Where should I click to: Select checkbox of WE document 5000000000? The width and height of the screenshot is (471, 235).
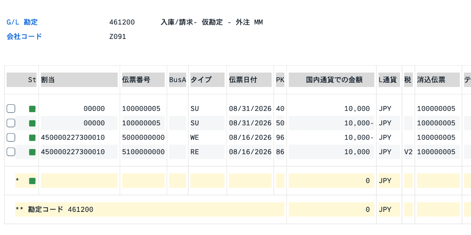(x=11, y=137)
